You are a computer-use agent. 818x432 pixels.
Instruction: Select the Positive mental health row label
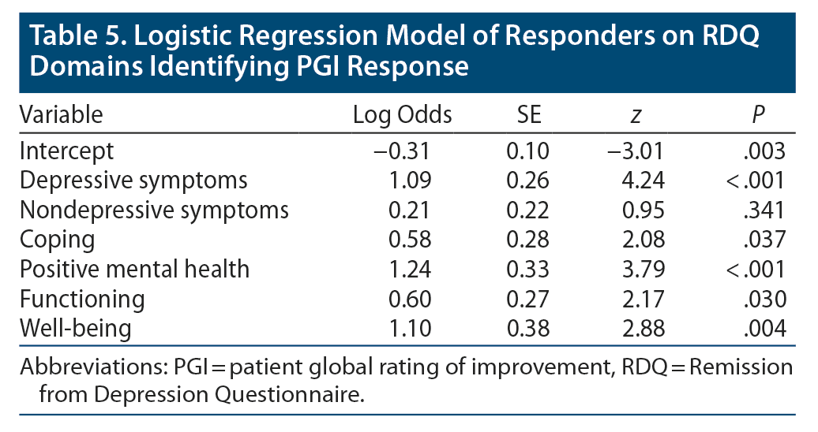(x=134, y=270)
